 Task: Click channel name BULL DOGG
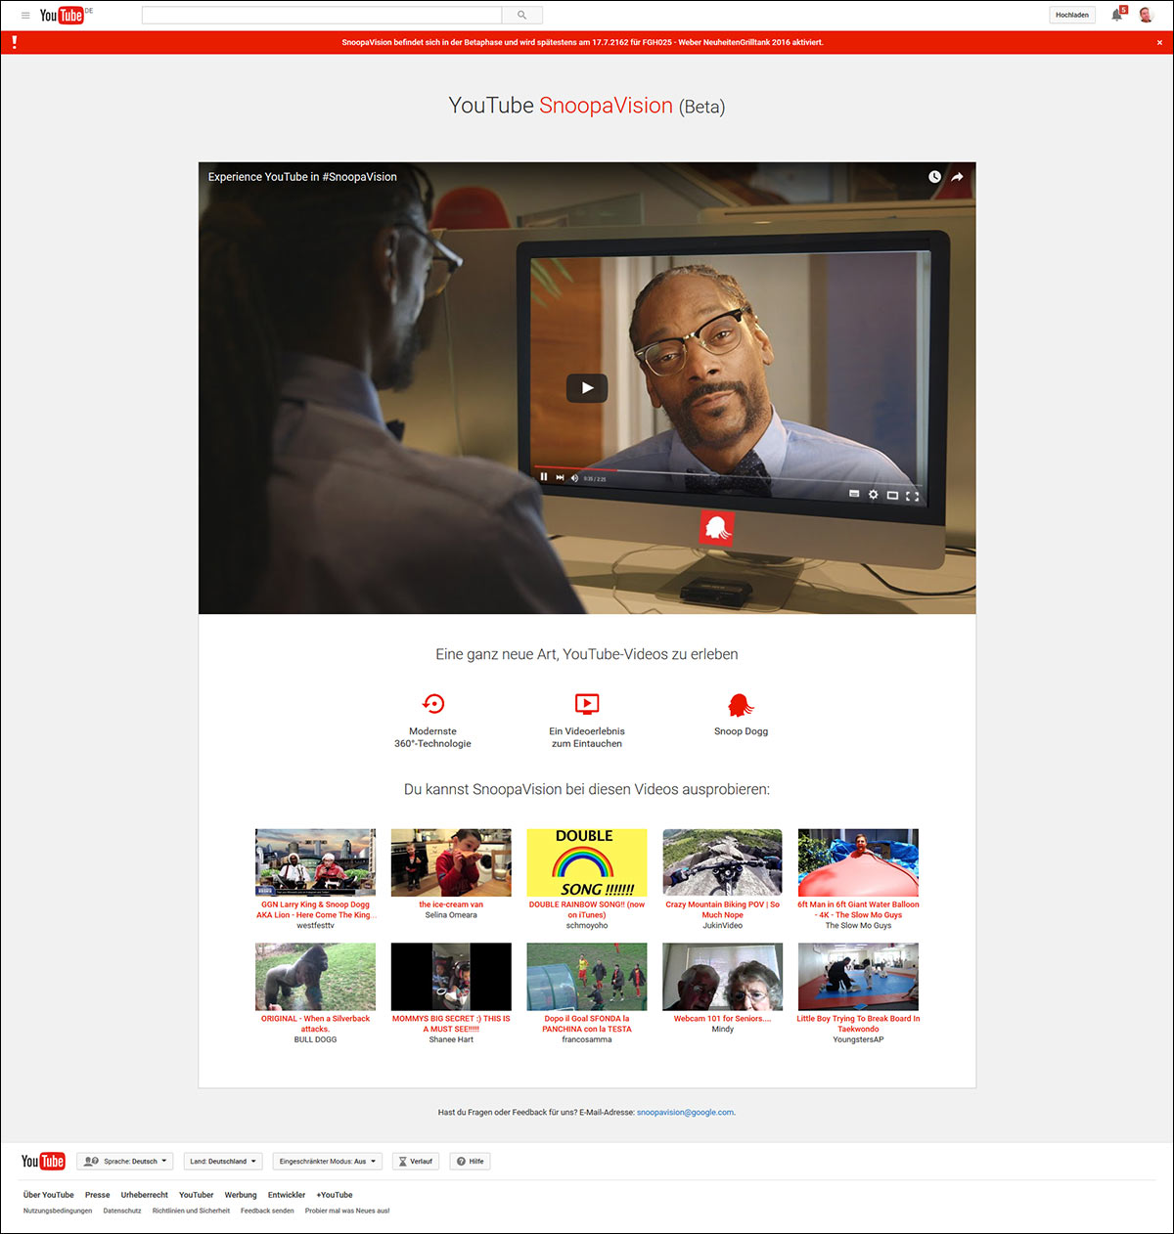[315, 1039]
